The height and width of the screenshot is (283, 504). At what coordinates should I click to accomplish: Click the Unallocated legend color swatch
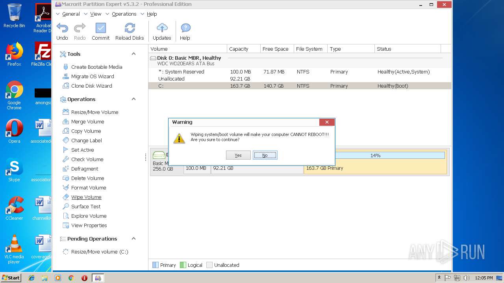209,265
